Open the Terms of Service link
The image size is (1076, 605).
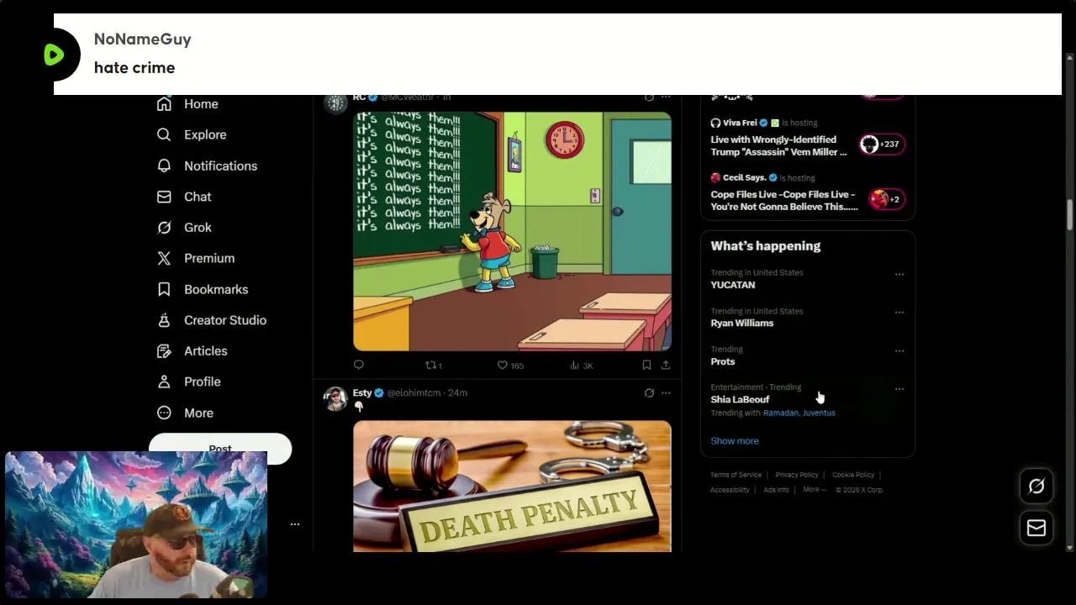pos(736,475)
